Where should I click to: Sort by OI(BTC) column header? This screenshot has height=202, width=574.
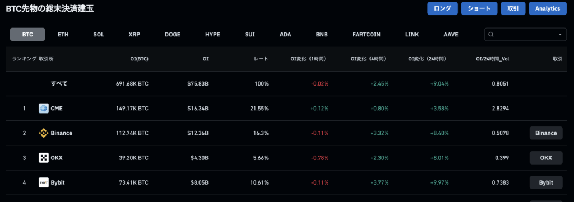[x=139, y=58]
